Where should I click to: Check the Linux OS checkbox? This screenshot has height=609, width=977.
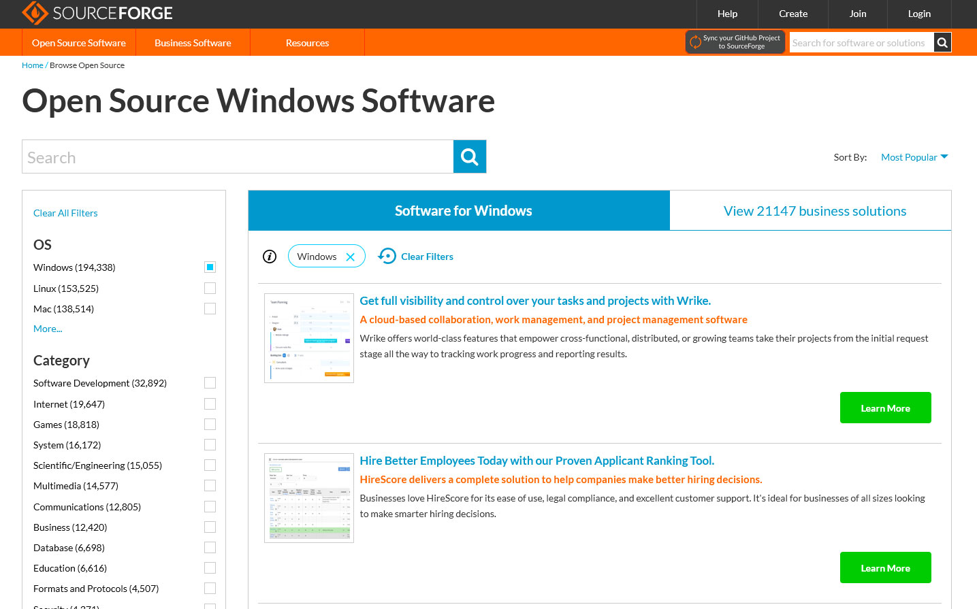(210, 289)
